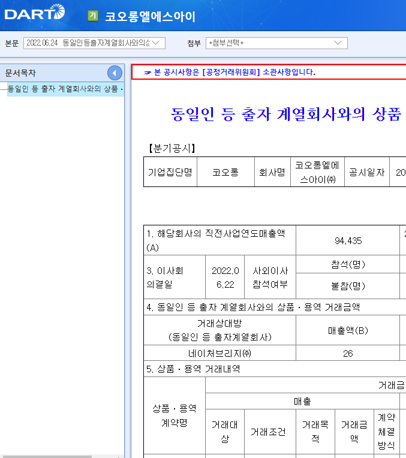406x458 pixels.
Task: Click the 코오롱 group name cell
Action: [x=225, y=172]
